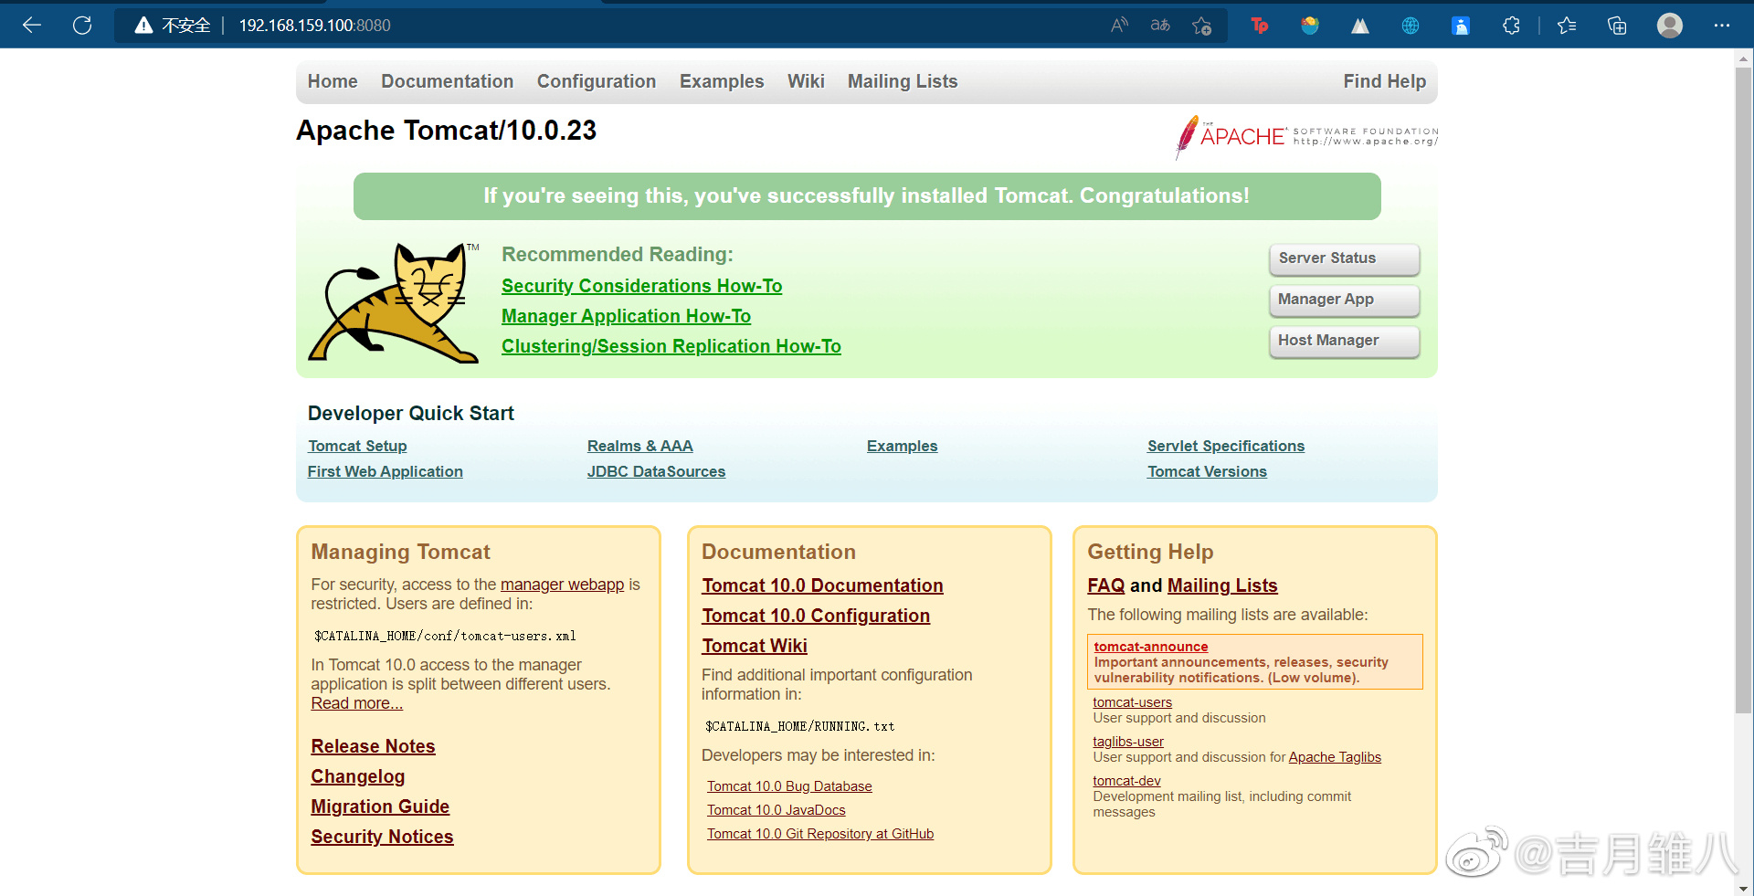
Task: Open the FAQ link
Action: point(1106,585)
